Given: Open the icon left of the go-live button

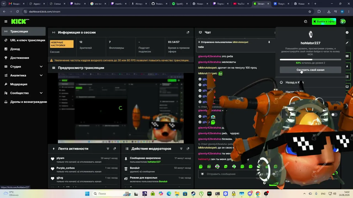Looking at the screenshot, I should click(306, 21).
